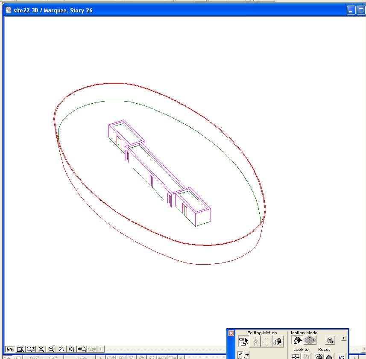Maximize the site22 3D window
Image resolution: width=366 pixels, height=359 pixels.
(x=361, y=10)
